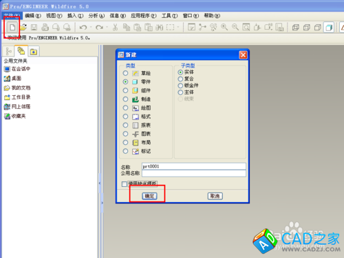
Task: Click the Refit to screen icon
Action: point(246,28)
